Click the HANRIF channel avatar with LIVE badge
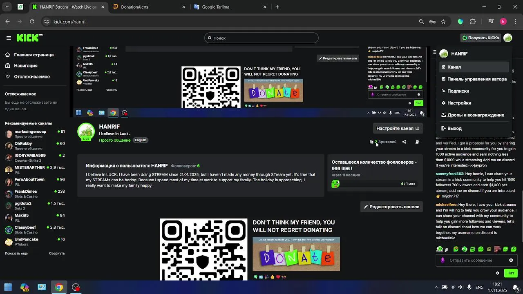Screen dimensions: 523x294 coord(86,131)
